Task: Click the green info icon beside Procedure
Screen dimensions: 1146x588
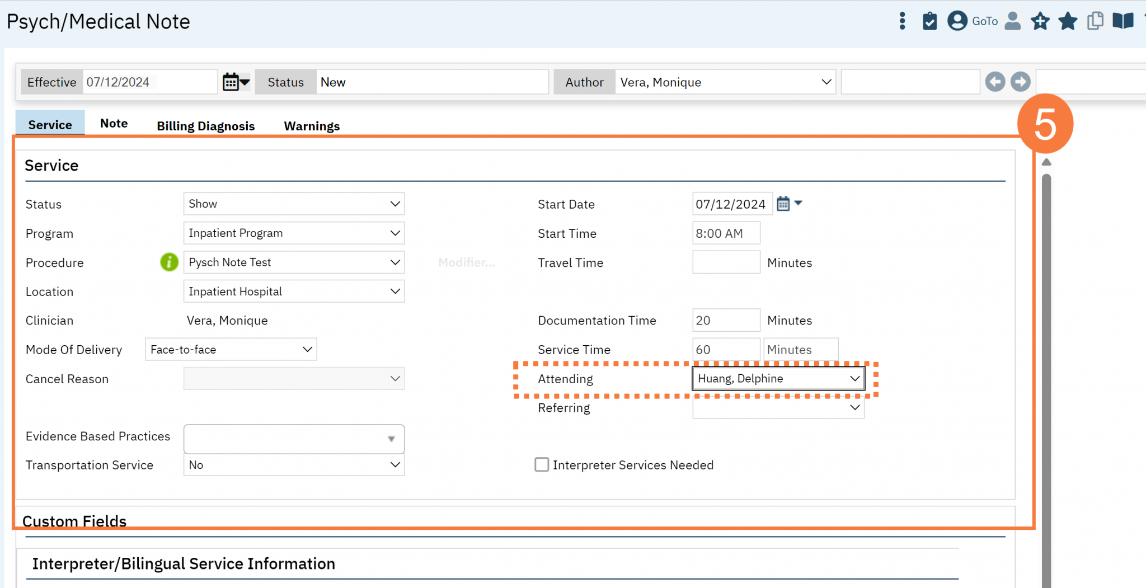Action: (x=168, y=262)
